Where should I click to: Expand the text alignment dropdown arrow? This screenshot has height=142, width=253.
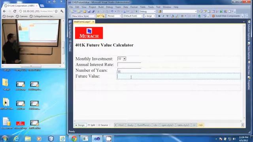click(185, 16)
